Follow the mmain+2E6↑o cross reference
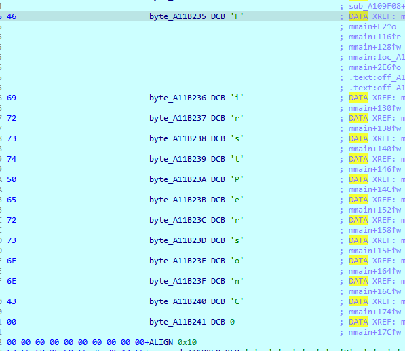The height and width of the screenshot is (351, 405). coord(374,67)
